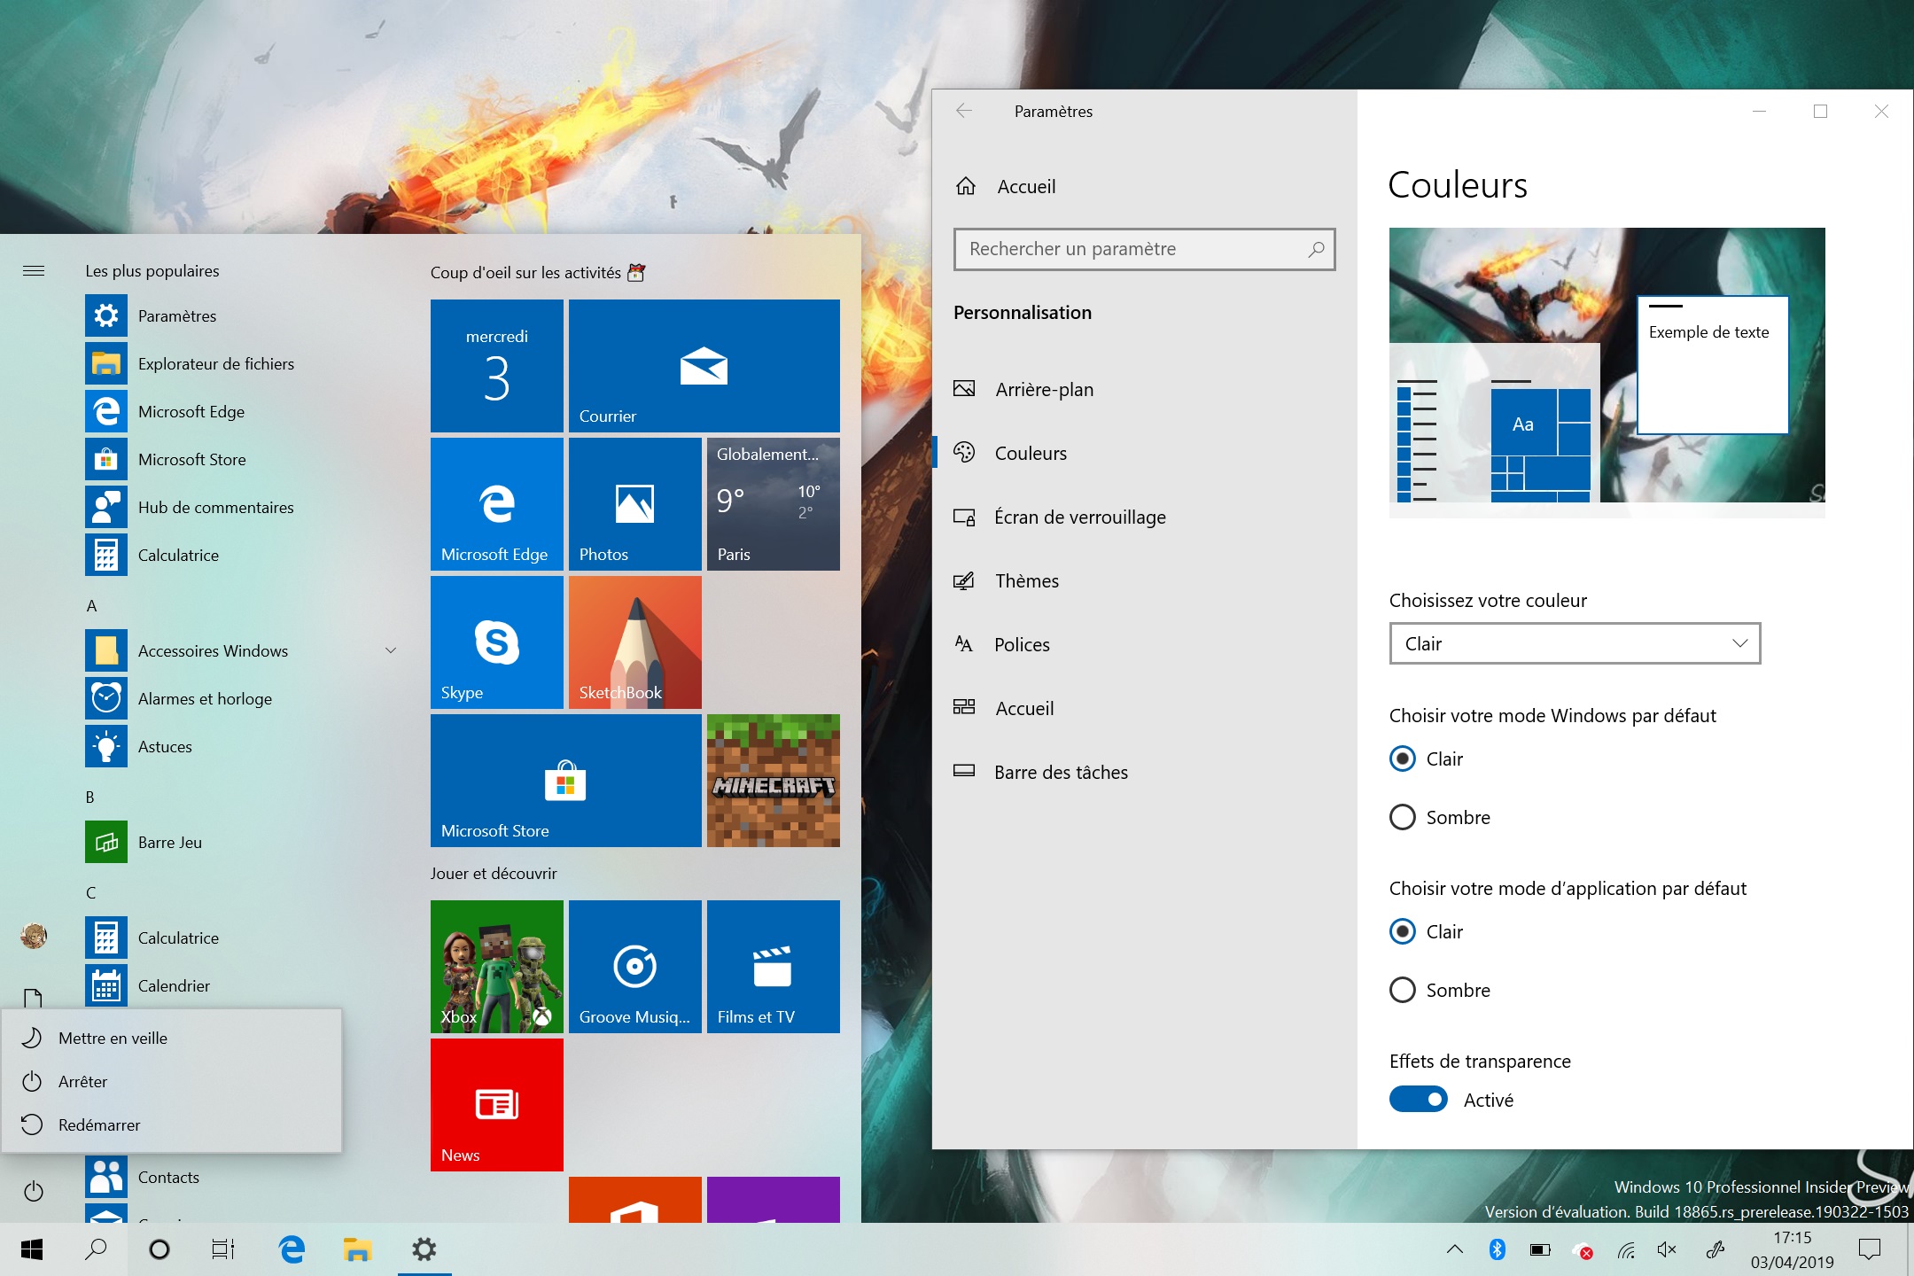The height and width of the screenshot is (1276, 1914).
Task: Select Mettre en veille option
Action: pyautogui.click(x=113, y=1038)
